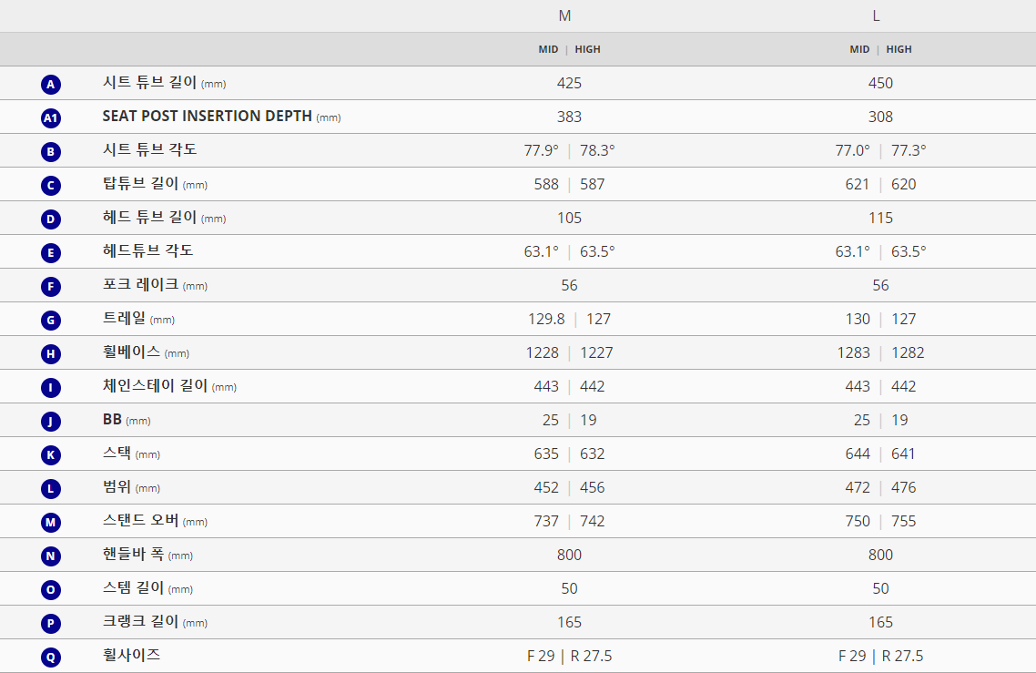The height and width of the screenshot is (673, 1036).
Task: Select the L size column header
Action: (x=876, y=15)
